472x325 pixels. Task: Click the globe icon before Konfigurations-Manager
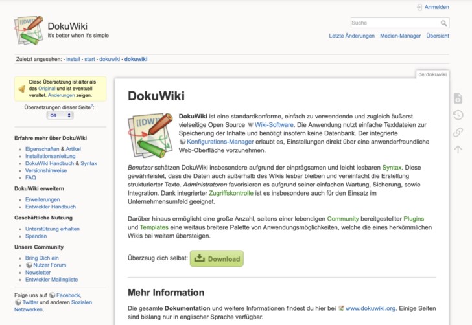(x=182, y=142)
